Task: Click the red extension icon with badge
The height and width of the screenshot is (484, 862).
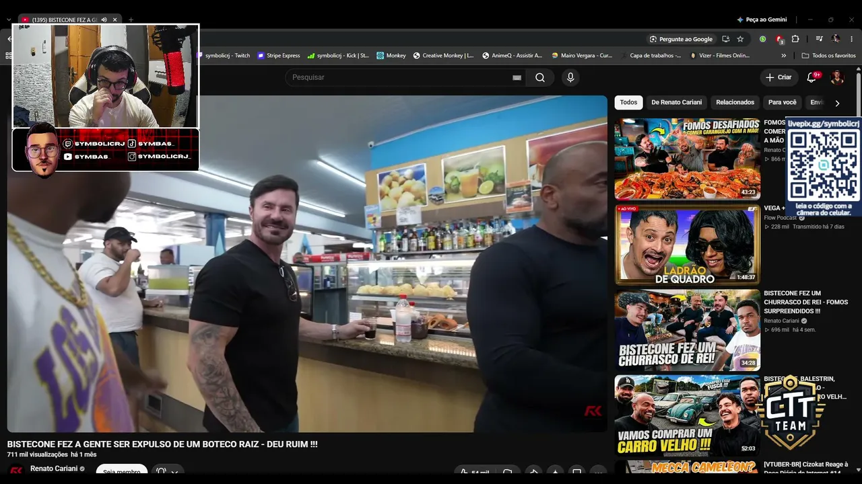Action: point(779,39)
